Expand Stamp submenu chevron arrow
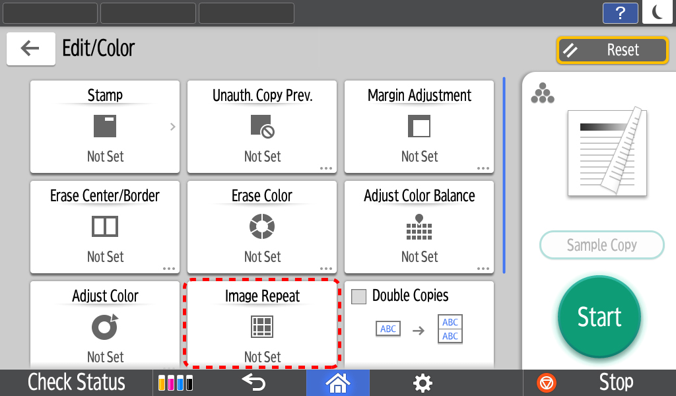Screen dimensions: 676x396 point(172,127)
